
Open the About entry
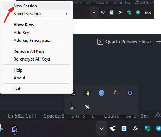(x=37, y=78)
